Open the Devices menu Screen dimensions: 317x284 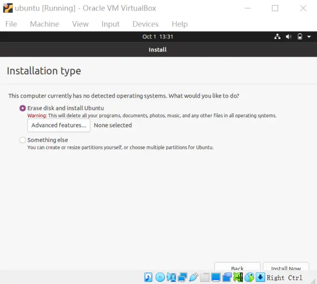click(x=146, y=24)
